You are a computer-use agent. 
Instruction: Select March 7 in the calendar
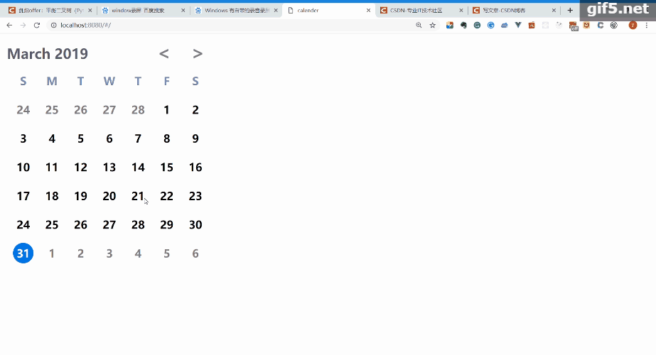[x=138, y=139]
